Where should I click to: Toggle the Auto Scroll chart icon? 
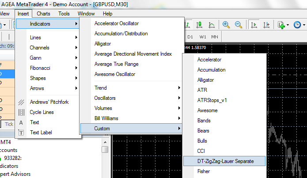[254, 25]
